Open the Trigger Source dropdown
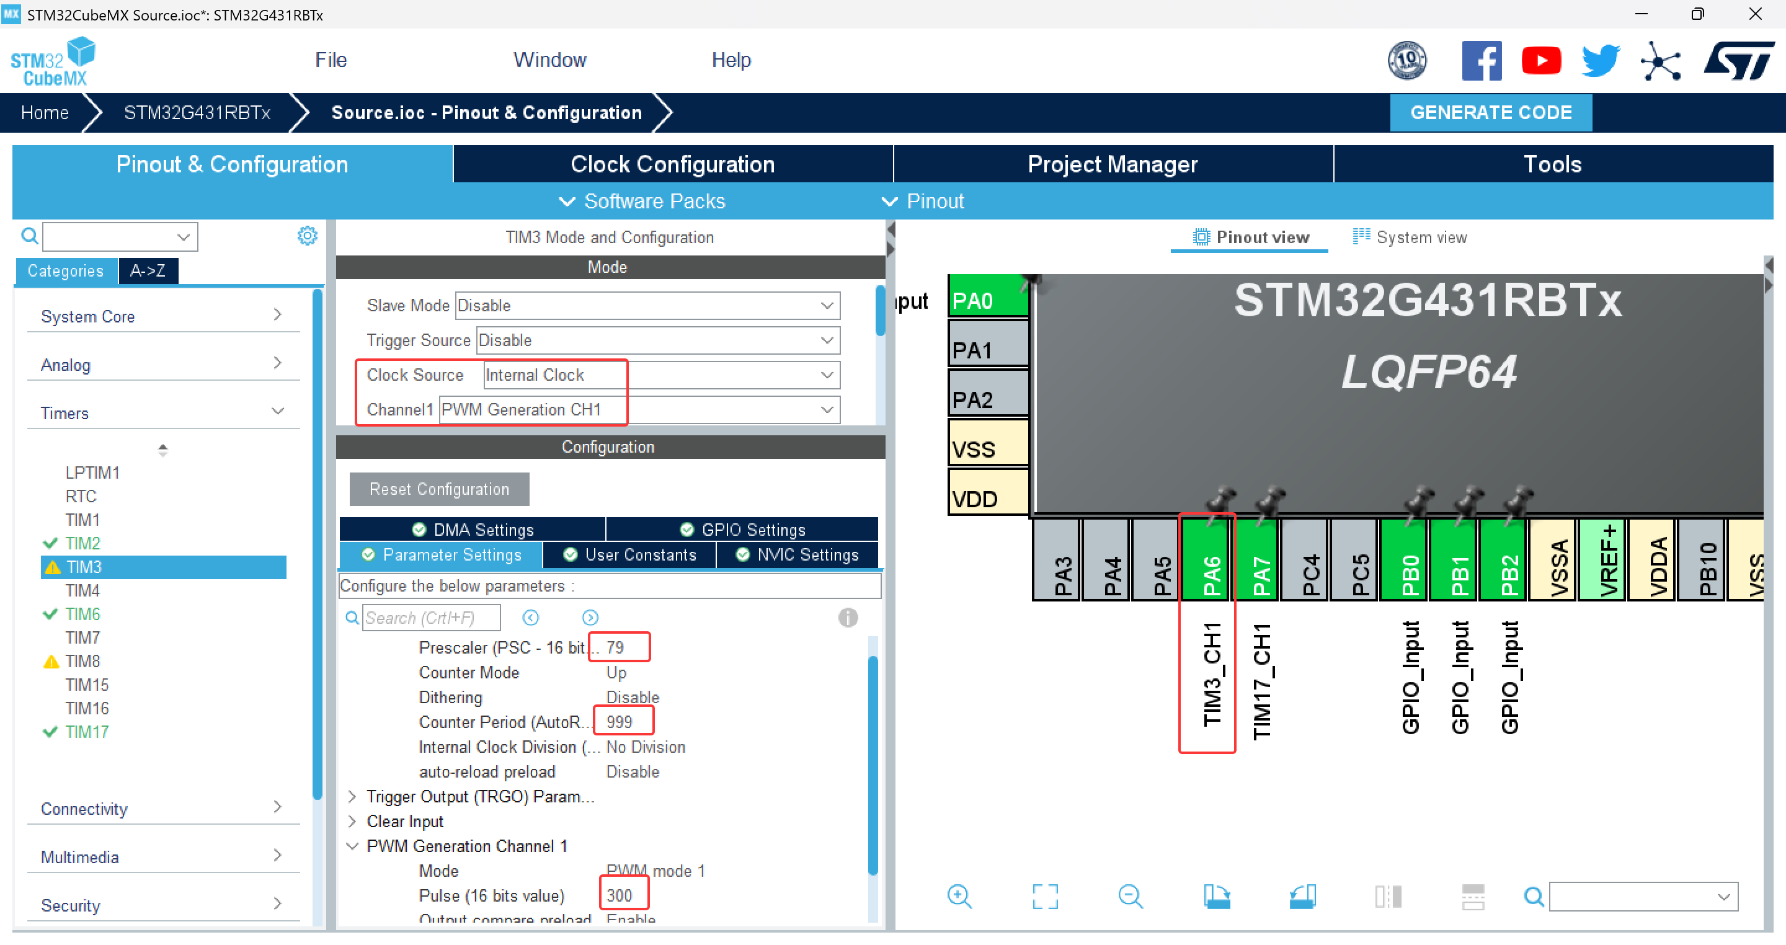This screenshot has height=945, width=1786. (658, 340)
